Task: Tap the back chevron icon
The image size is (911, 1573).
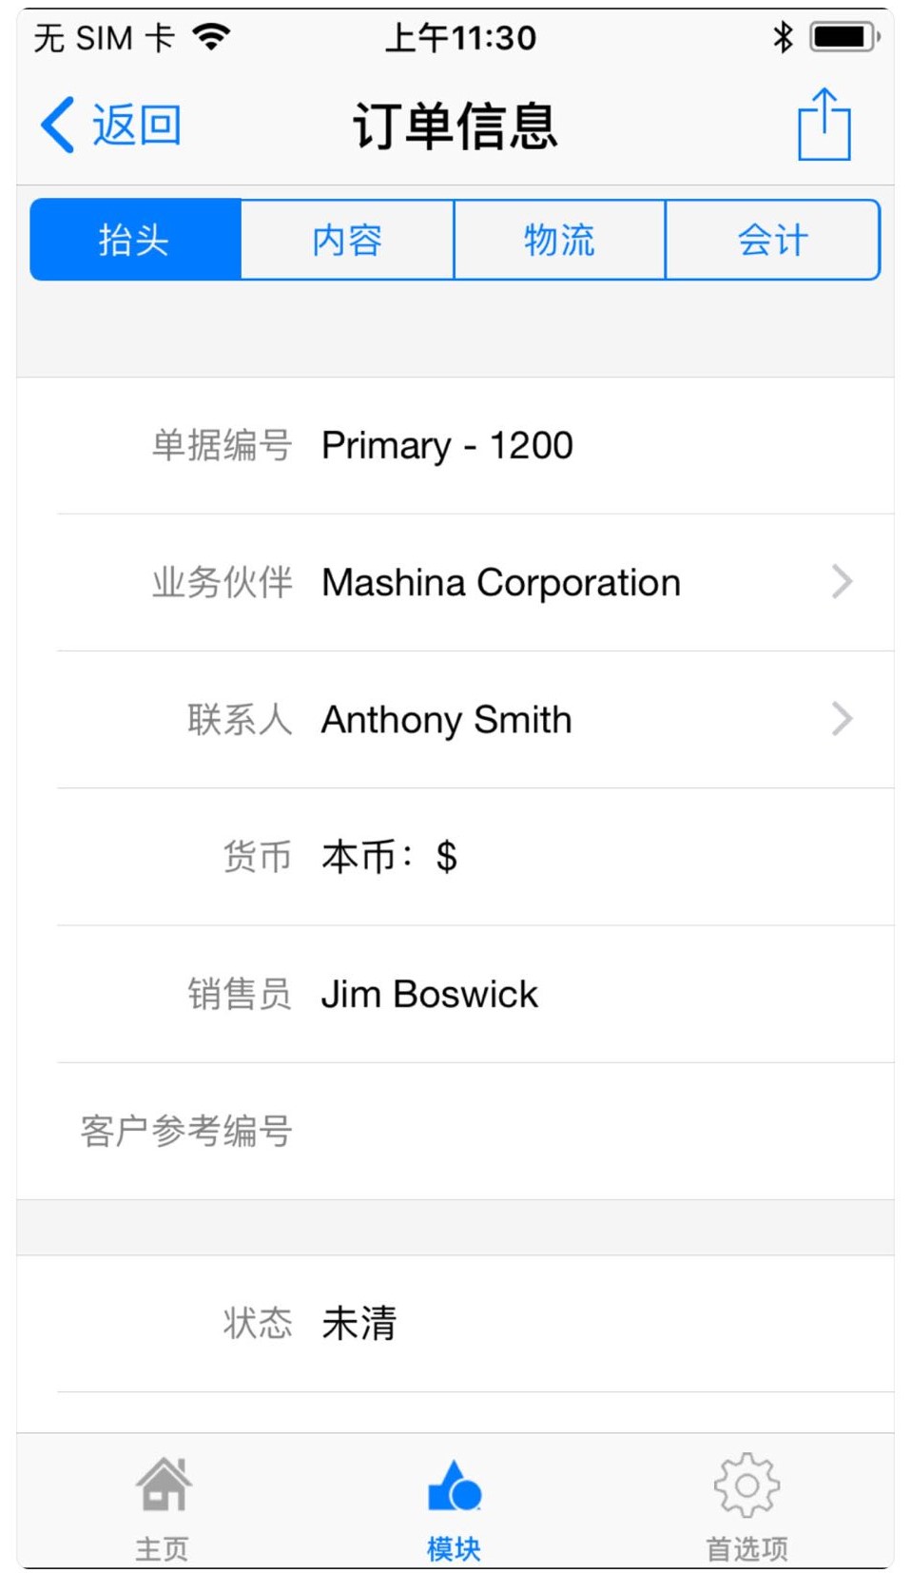Action: [x=58, y=125]
